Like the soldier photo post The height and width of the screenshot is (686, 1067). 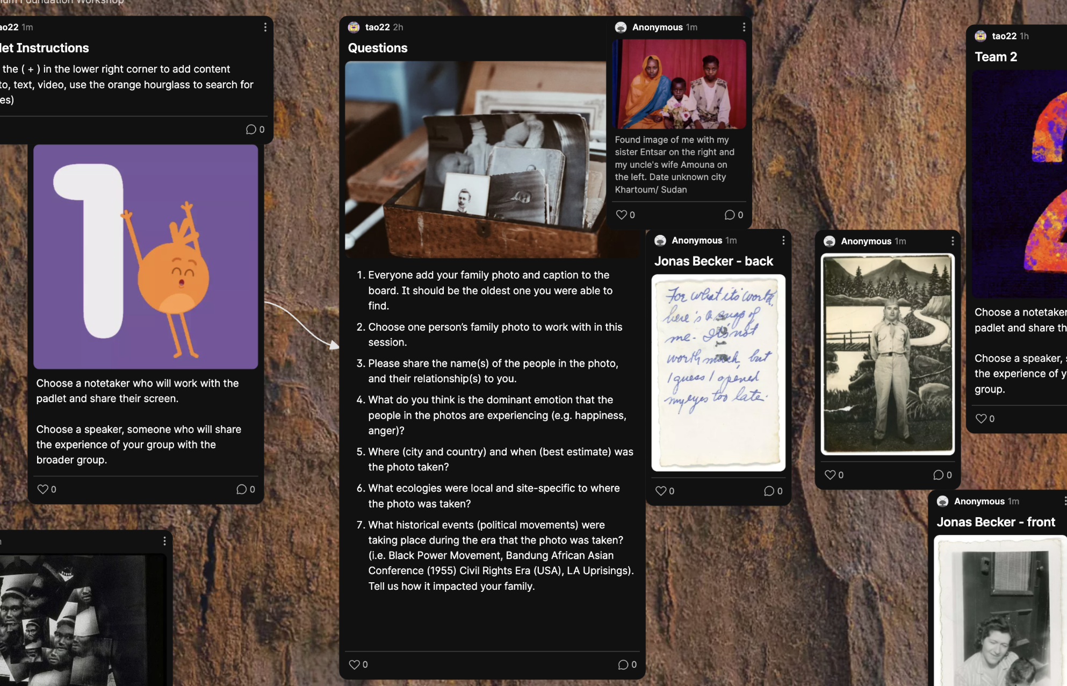(830, 475)
